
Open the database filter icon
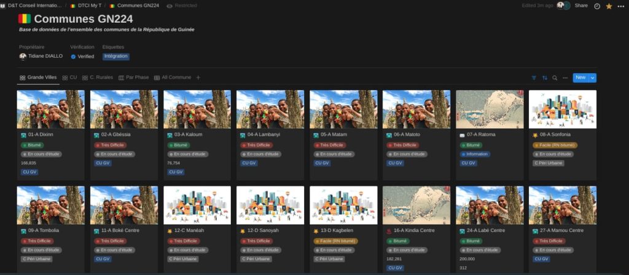point(534,78)
